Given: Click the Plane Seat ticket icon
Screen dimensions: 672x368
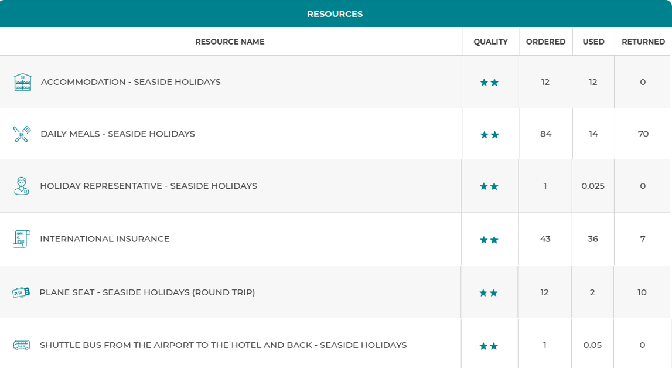Looking at the screenshot, I should [x=21, y=292].
